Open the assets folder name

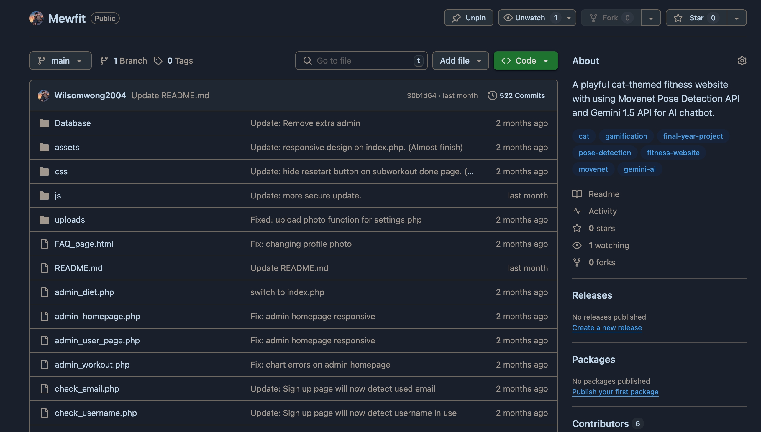click(67, 147)
